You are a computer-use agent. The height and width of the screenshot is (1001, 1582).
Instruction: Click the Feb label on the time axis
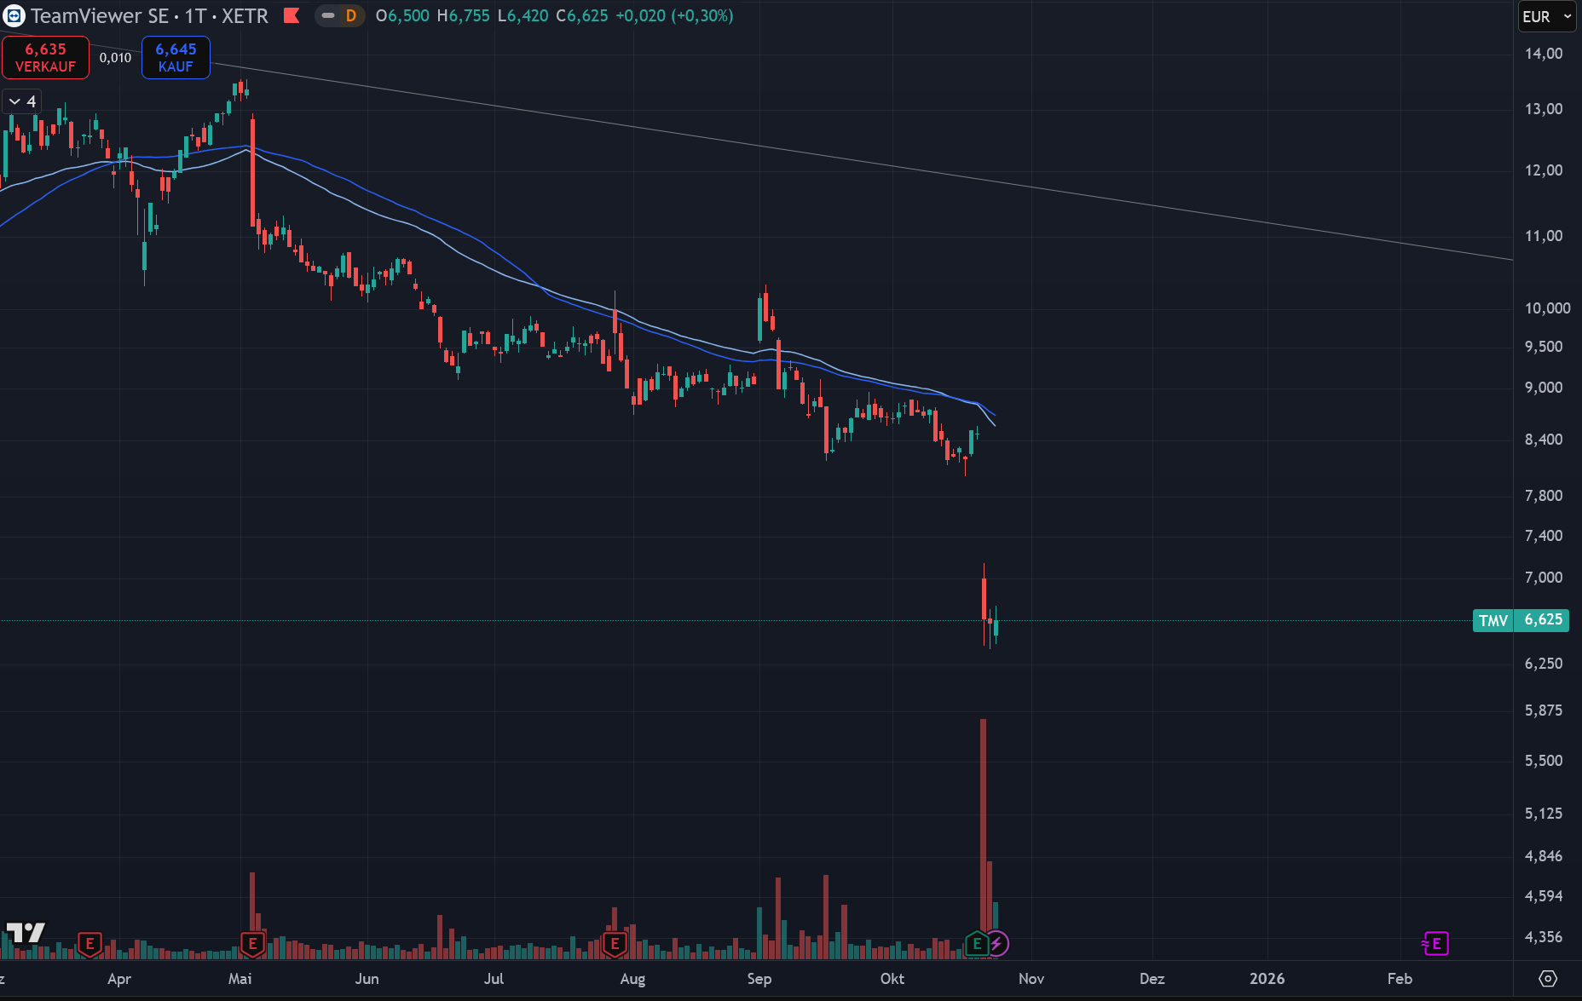[x=1400, y=979]
